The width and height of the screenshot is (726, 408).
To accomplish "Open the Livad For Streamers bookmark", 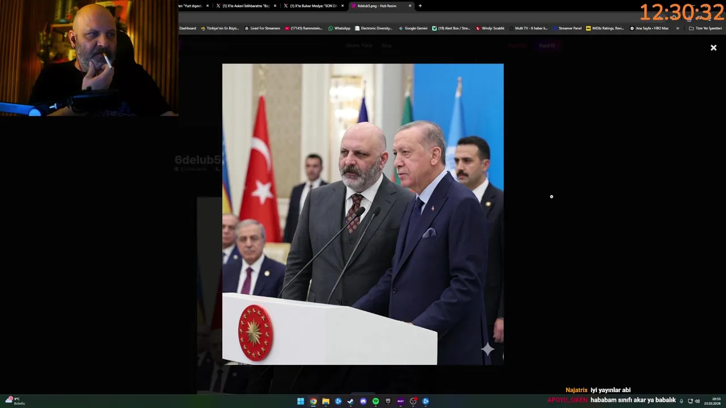I will coord(263,28).
